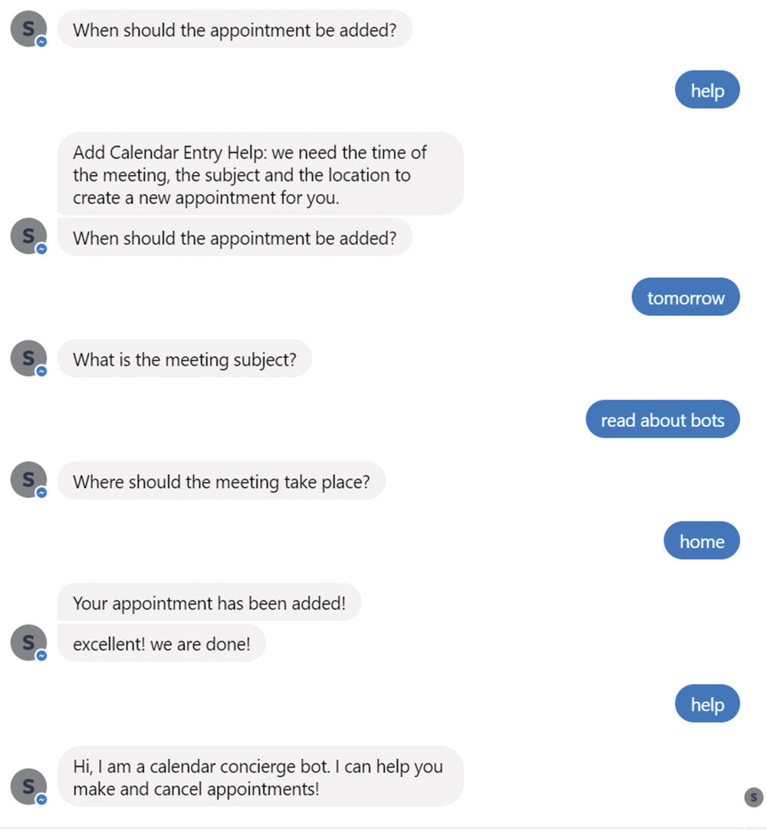
Task: Open the avatar beside the calendar concierge bot message
Action: tap(28, 787)
